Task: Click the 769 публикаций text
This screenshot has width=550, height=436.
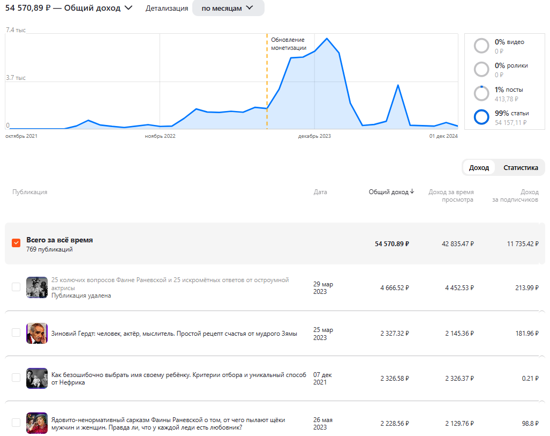Action: [x=49, y=249]
